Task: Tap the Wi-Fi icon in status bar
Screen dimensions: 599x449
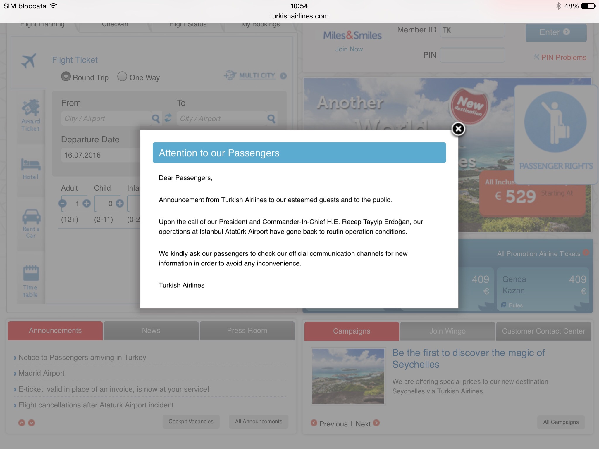Action: tap(53, 6)
